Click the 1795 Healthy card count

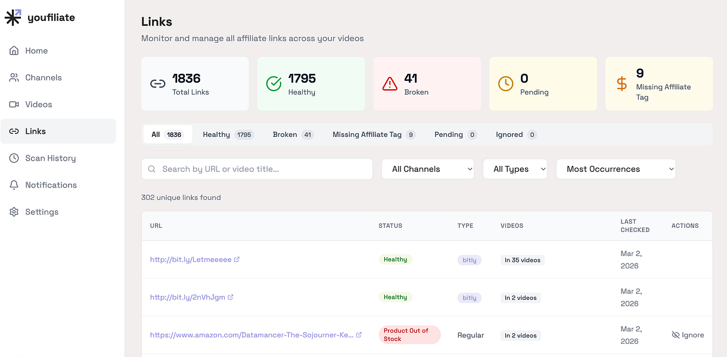[302, 78]
